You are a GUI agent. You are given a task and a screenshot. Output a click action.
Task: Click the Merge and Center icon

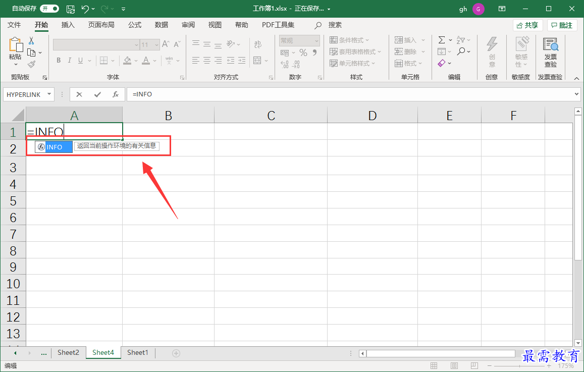(257, 61)
